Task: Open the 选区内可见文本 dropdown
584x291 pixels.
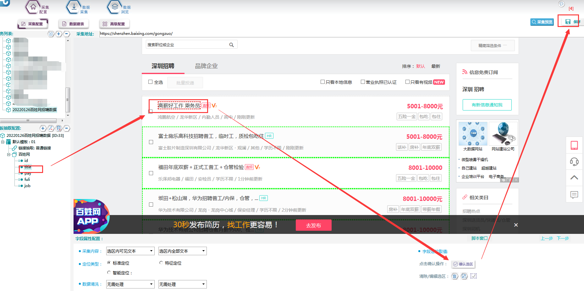Action: 130,251
